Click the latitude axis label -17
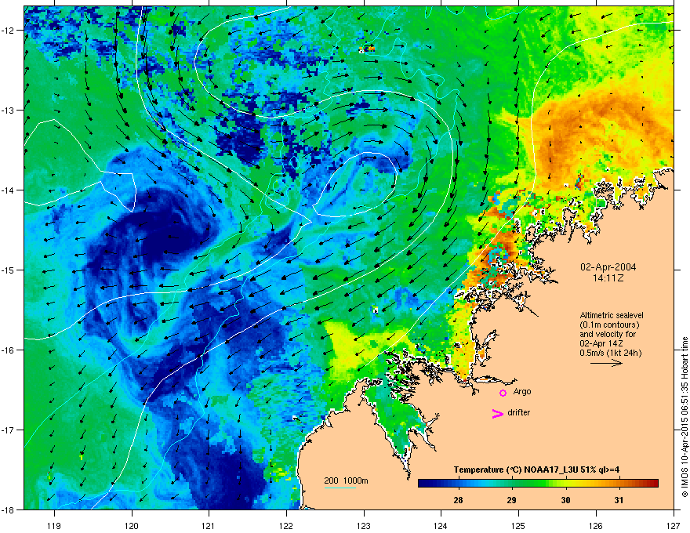This screenshot has width=690, height=533. (x=9, y=430)
